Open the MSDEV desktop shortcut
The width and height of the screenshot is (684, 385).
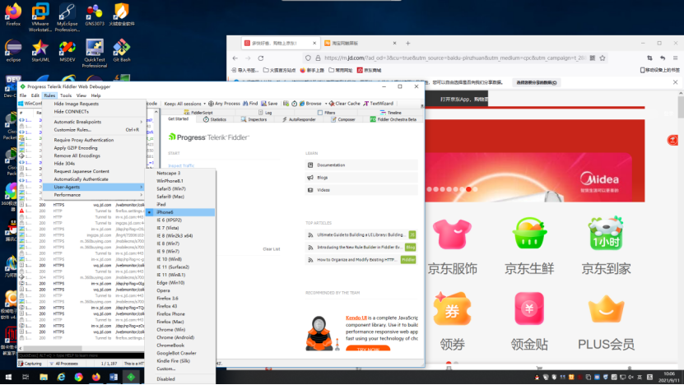point(67,50)
